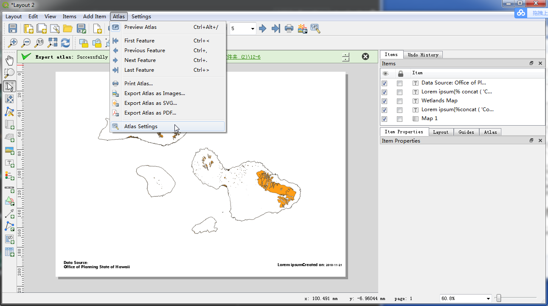The image size is (548, 306).
Task: Toggle visibility of Map 1 item
Action: tap(384, 119)
